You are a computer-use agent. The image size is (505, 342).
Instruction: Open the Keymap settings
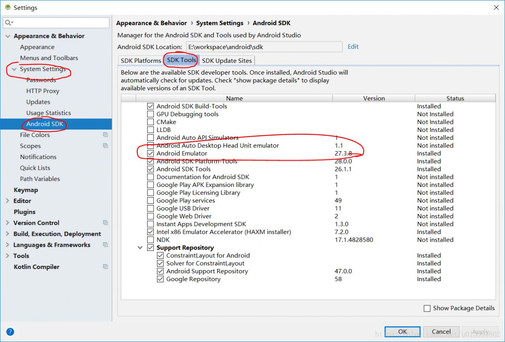(x=26, y=190)
